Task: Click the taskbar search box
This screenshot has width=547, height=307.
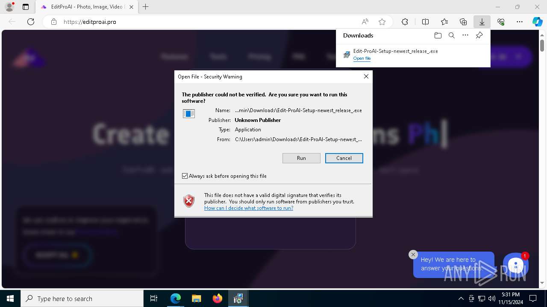Action: click(82, 298)
